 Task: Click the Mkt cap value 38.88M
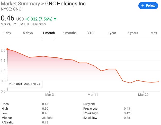(x=47, y=118)
